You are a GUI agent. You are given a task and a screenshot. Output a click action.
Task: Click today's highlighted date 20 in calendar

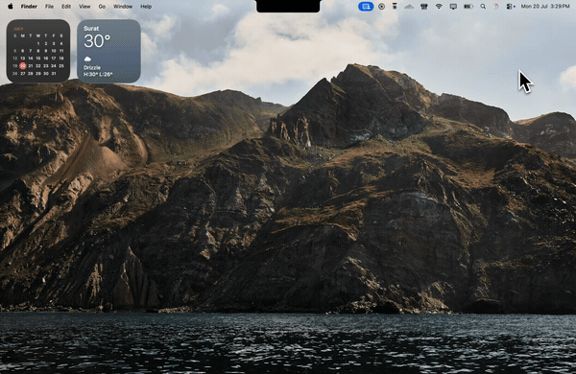[x=23, y=66]
